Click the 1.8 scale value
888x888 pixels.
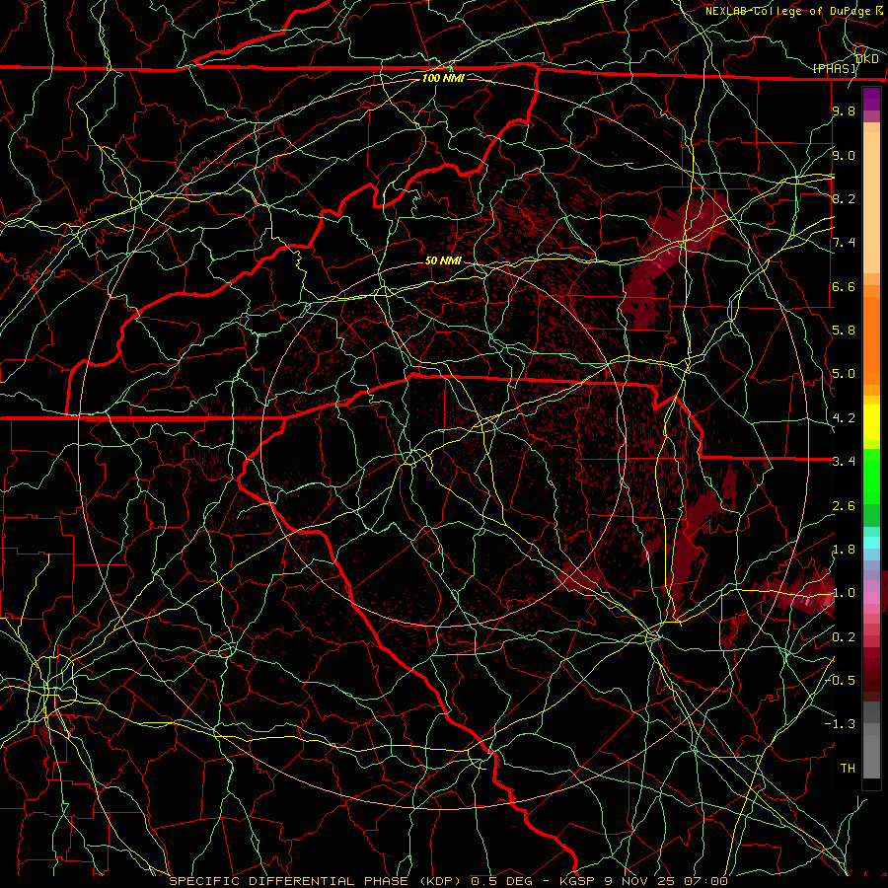[844, 550]
